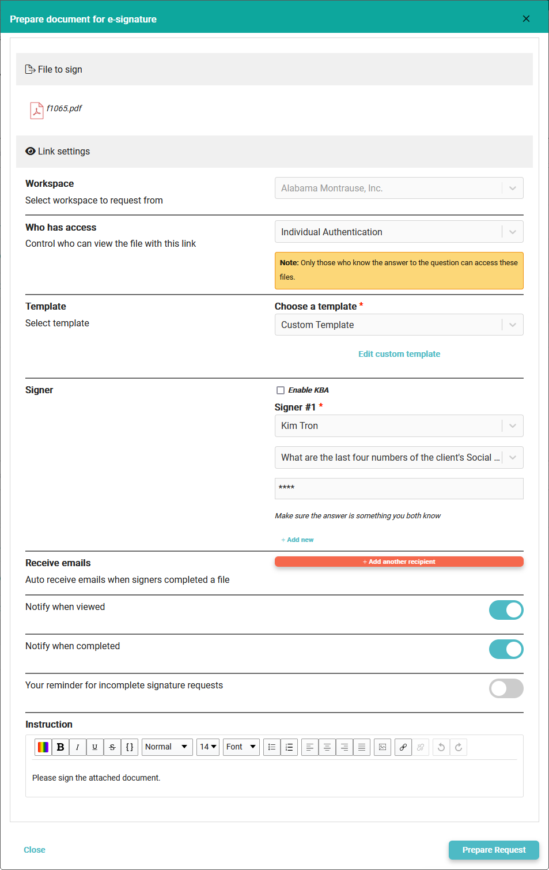Click the Prepare Request button
The height and width of the screenshot is (870, 549).
pos(494,850)
